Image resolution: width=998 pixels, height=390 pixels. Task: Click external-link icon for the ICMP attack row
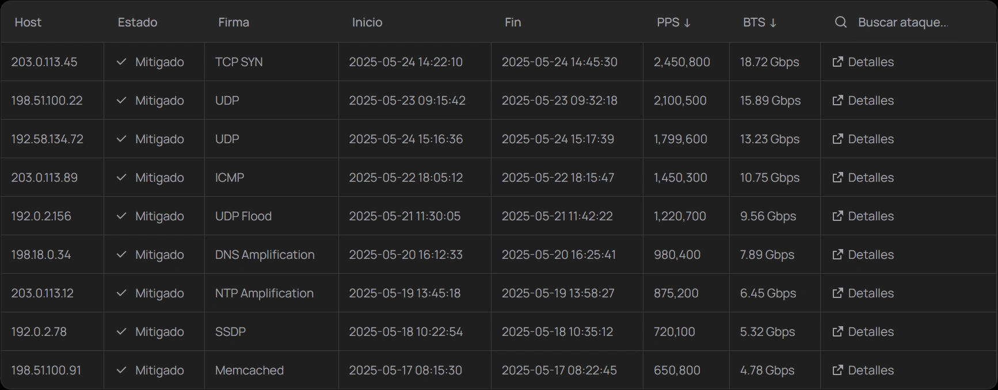pyautogui.click(x=837, y=177)
